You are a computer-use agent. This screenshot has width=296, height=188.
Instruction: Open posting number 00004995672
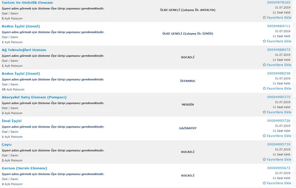[278, 168]
